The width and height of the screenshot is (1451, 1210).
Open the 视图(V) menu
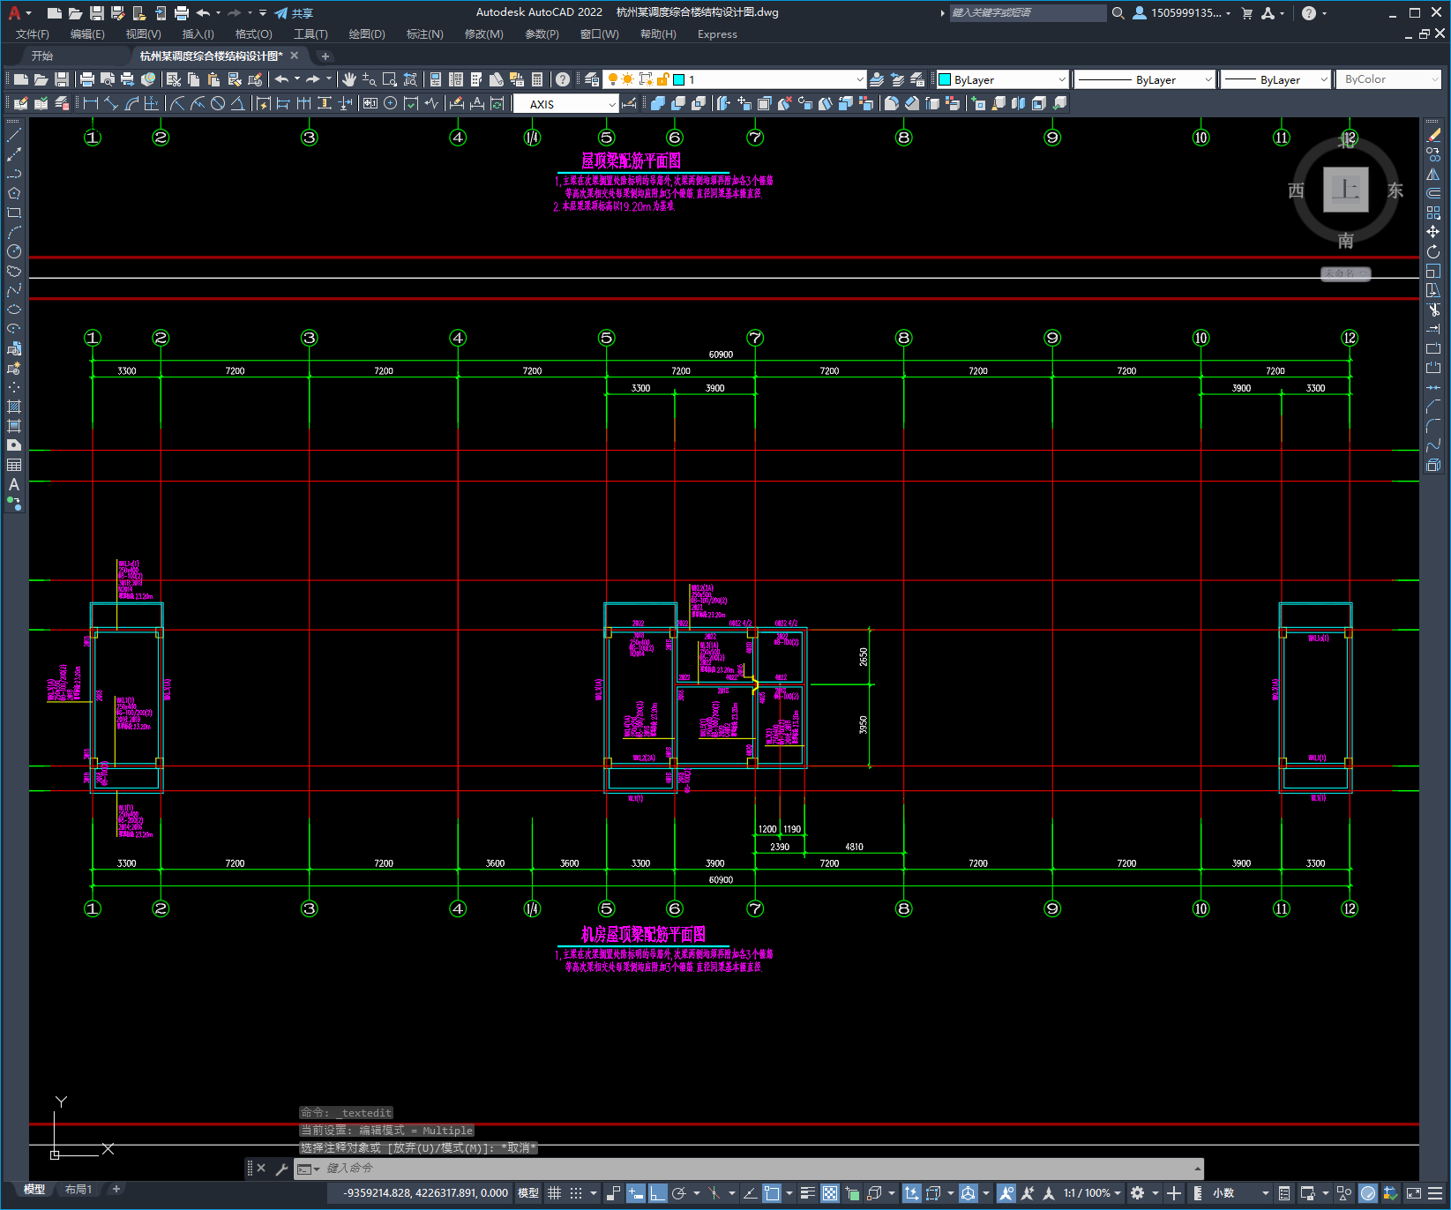pyautogui.click(x=143, y=34)
